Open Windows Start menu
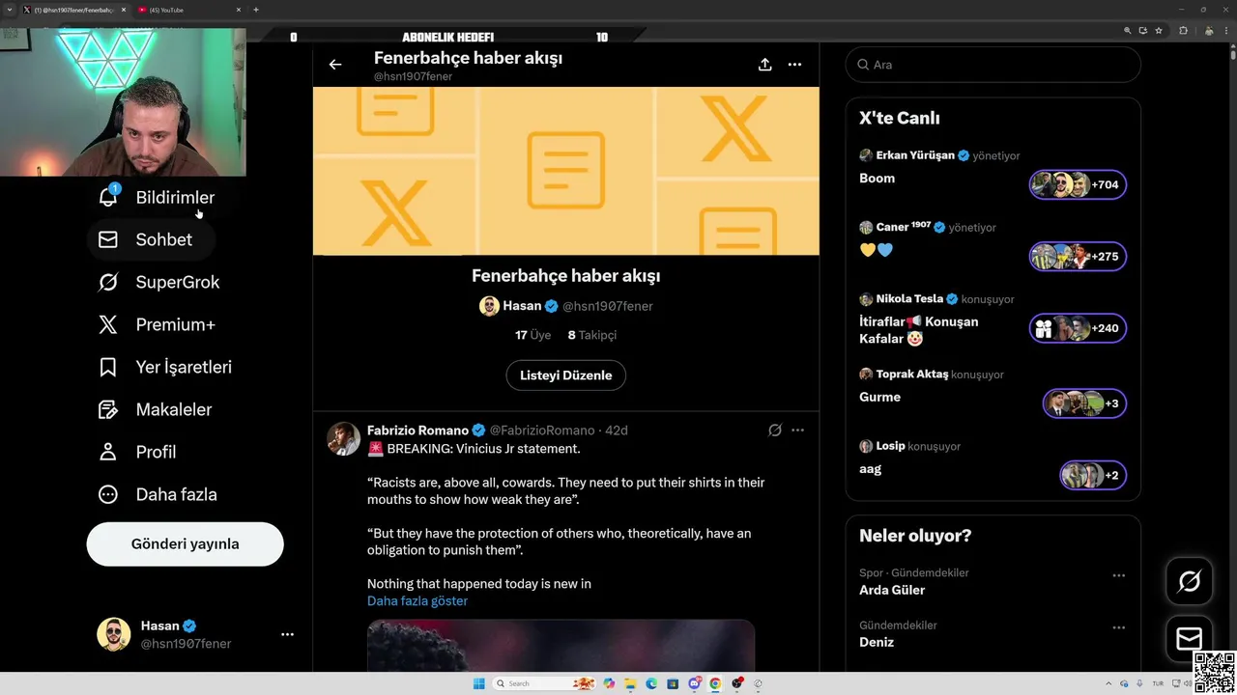 click(x=479, y=683)
